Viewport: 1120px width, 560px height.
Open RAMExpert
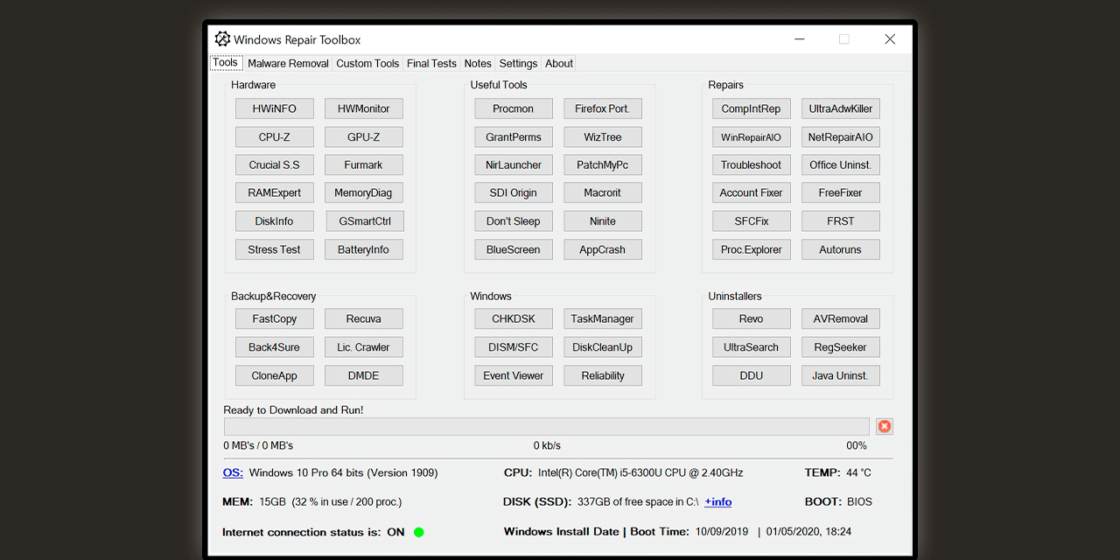[x=275, y=192]
